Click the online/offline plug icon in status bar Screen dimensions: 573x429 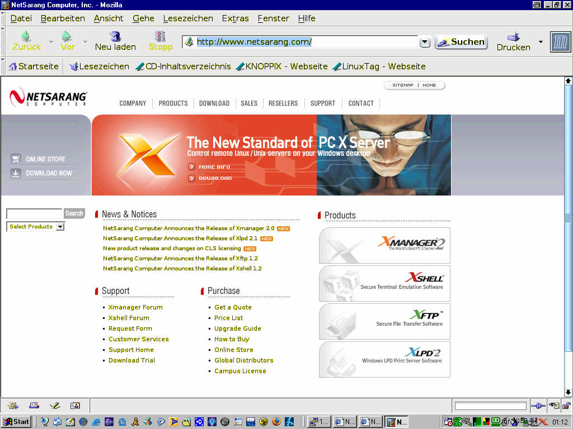(x=538, y=406)
